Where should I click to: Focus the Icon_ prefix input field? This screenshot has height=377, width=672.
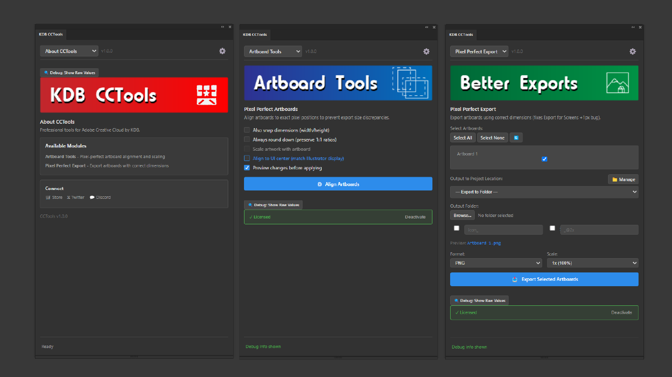[x=503, y=230]
